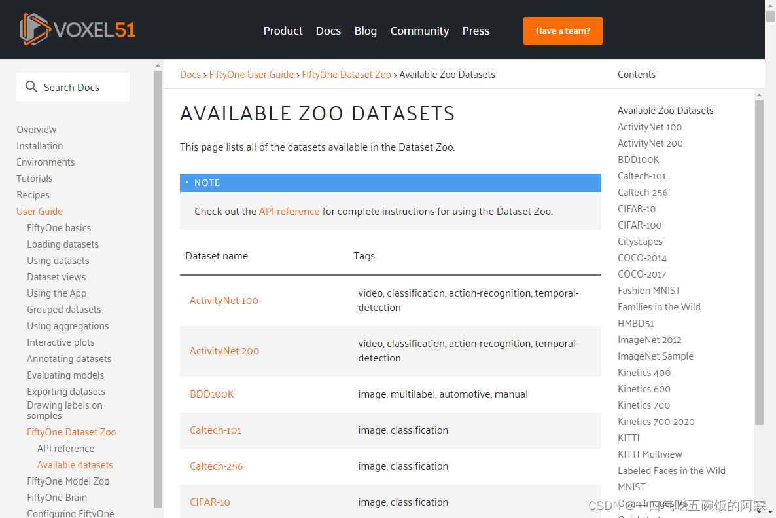Image resolution: width=776 pixels, height=518 pixels.
Task: Click the Voxel51 logo
Action: (x=78, y=29)
